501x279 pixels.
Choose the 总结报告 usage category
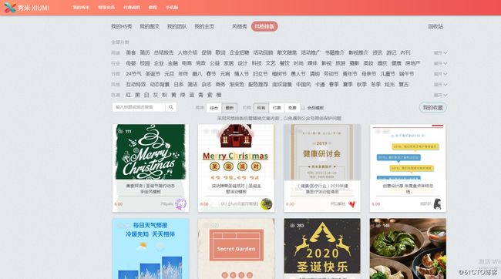(163, 52)
